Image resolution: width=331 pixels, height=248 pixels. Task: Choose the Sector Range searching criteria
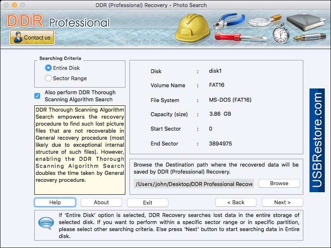click(48, 78)
